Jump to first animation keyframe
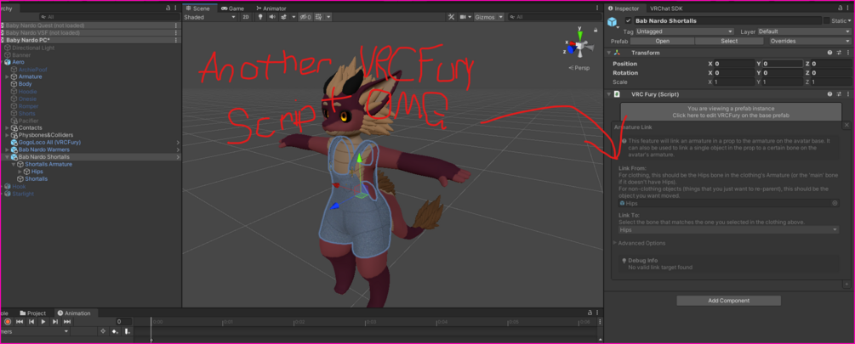This screenshot has height=344, width=855. tap(20, 322)
